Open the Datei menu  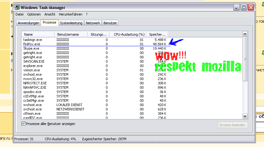pos(20,14)
